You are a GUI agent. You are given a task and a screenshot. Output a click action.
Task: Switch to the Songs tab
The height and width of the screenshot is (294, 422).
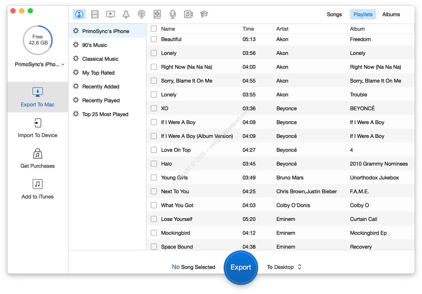334,14
